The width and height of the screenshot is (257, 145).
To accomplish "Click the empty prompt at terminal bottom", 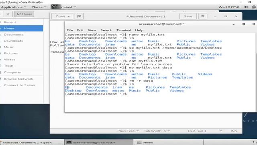I will click(96, 94).
